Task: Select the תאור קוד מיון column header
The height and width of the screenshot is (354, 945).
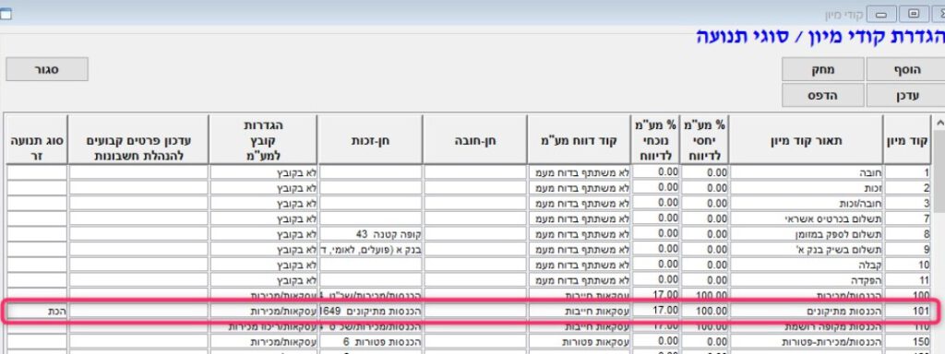Action: click(806, 140)
